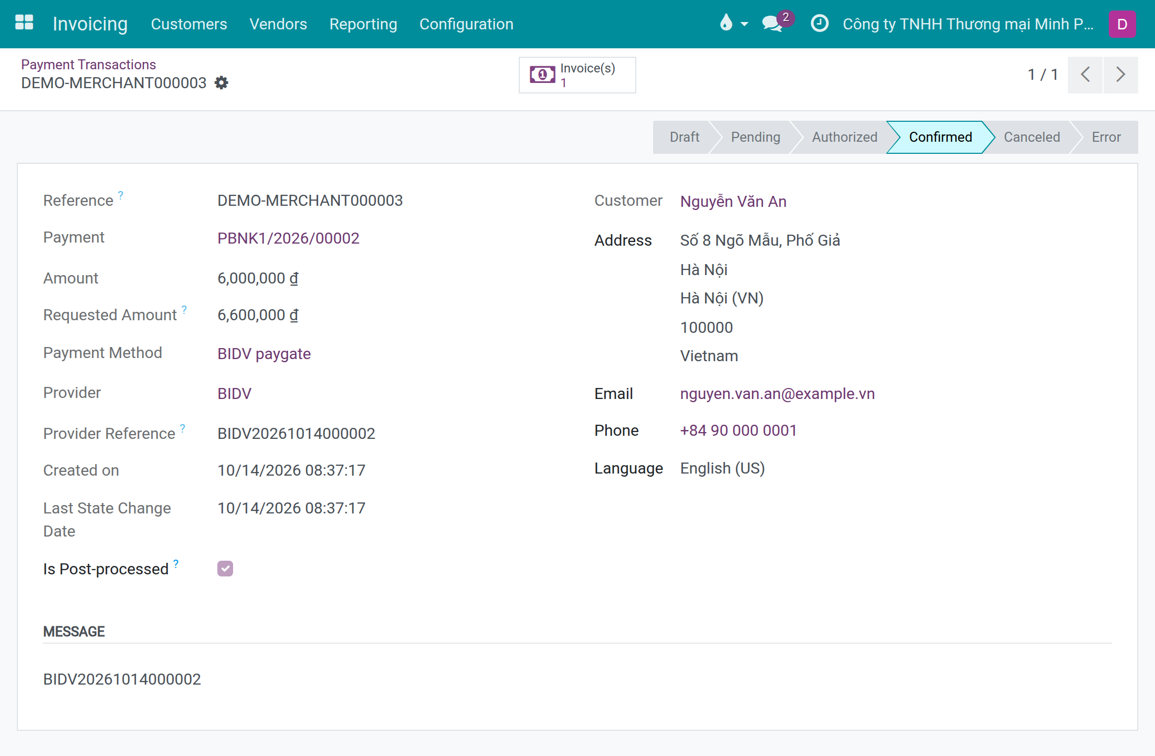Viewport: 1155px width, 756px height.
Task: Click the Language value English (US)
Action: tap(722, 468)
